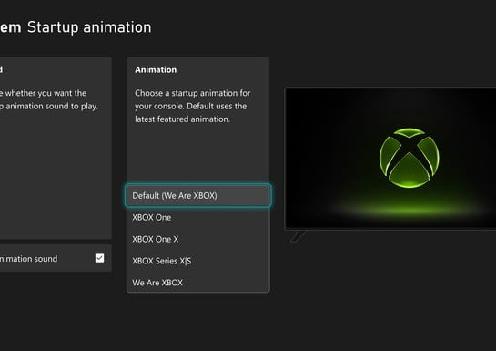Screen dimensions: 496x351
Task: Select the Default (We Are XBOX) option
Action: pyautogui.click(x=198, y=196)
